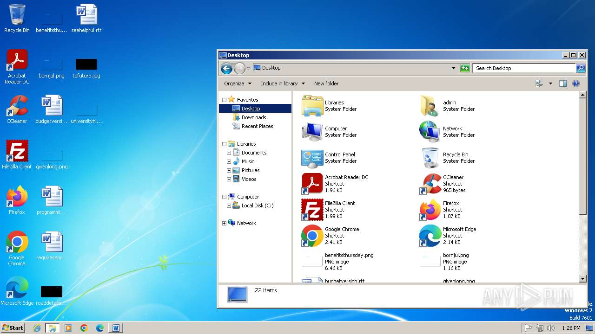The width and height of the screenshot is (595, 334).
Task: Click the file list vertical scrollbar
Action: 583,156
